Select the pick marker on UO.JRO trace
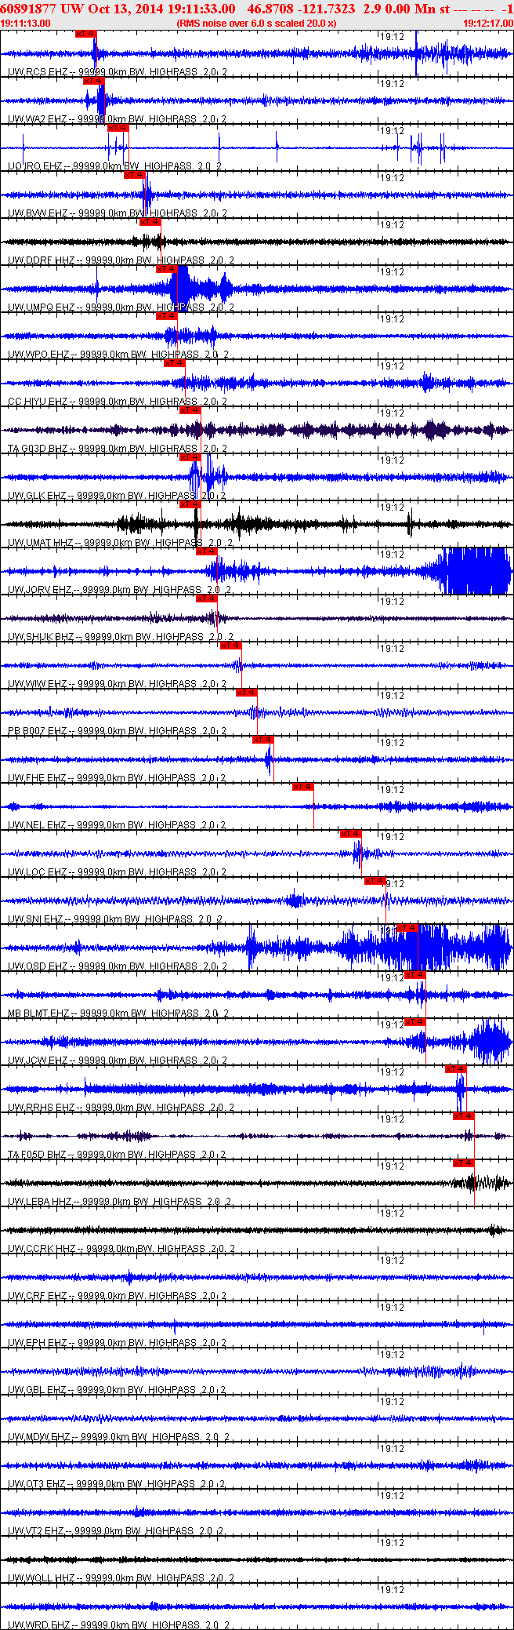 tap(118, 128)
